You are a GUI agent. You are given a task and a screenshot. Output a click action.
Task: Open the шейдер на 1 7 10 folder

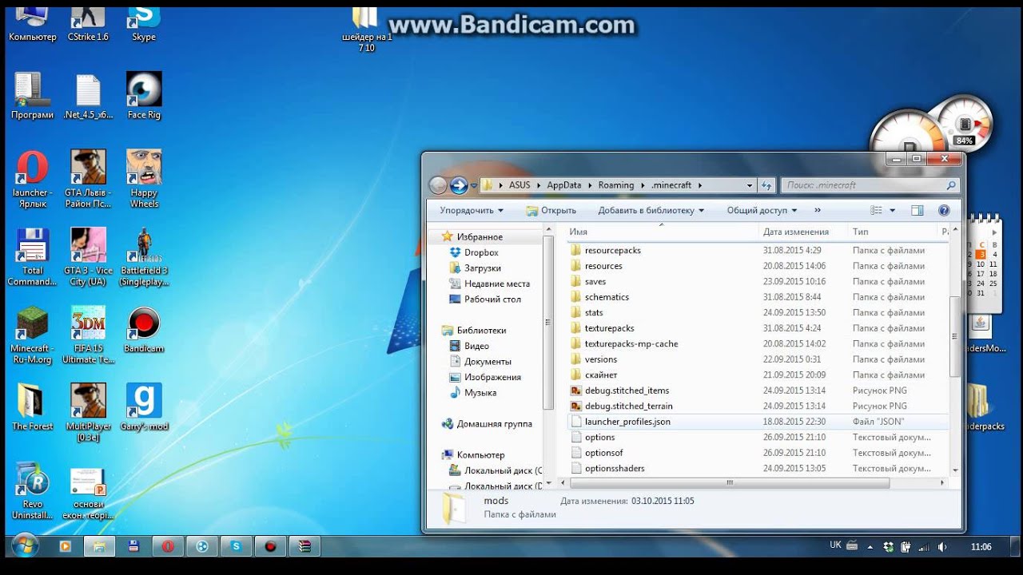pyautogui.click(x=366, y=29)
